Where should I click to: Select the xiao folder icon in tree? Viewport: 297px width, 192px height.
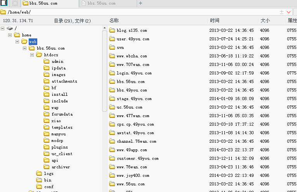pos(47,121)
